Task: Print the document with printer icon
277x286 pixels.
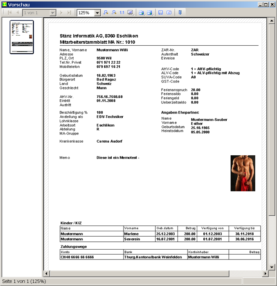Action: coord(141,13)
